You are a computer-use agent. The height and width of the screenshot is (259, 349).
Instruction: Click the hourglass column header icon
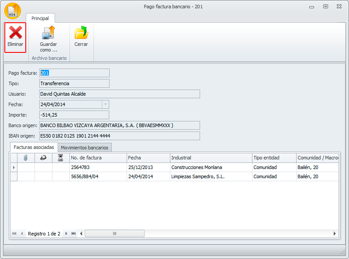pos(61,158)
